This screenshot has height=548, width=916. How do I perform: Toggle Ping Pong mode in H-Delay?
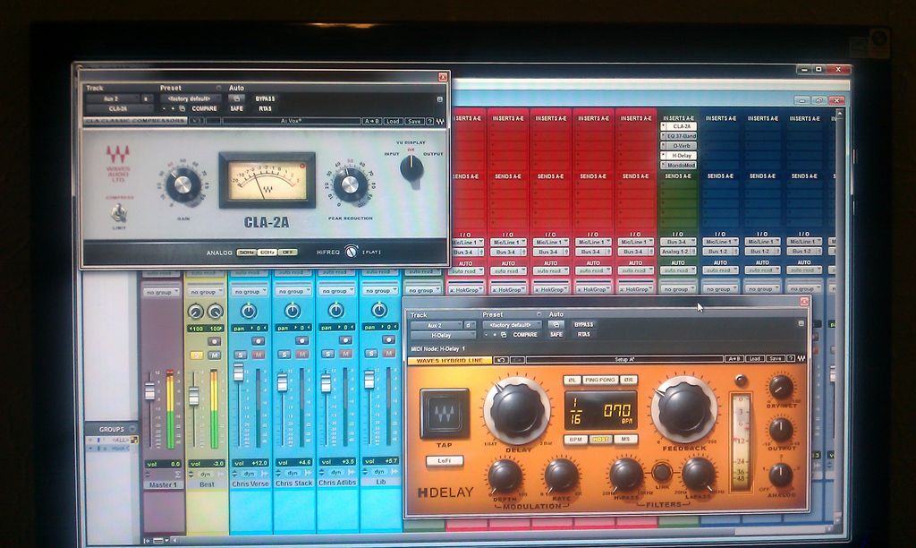[x=600, y=380]
